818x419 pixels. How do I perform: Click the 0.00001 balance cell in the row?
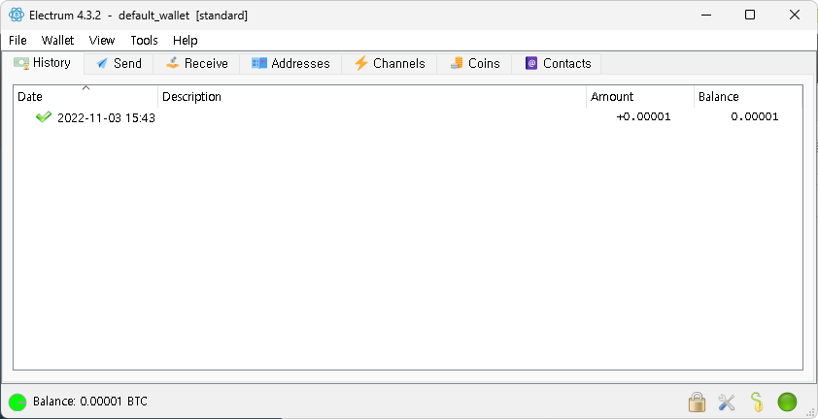(754, 116)
